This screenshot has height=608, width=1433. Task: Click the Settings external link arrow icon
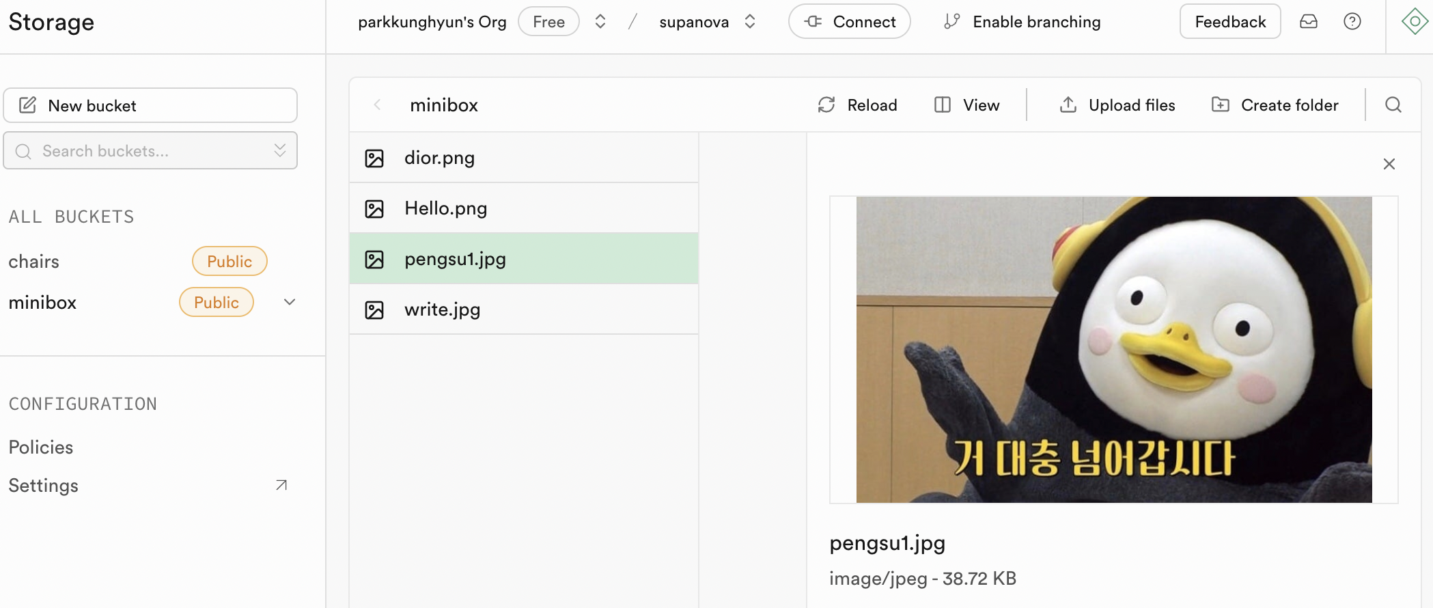(x=281, y=485)
